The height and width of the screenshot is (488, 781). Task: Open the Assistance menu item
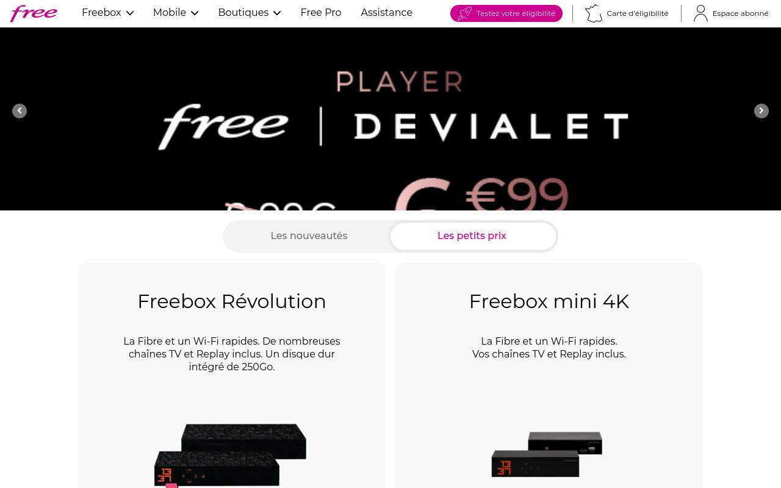point(387,13)
